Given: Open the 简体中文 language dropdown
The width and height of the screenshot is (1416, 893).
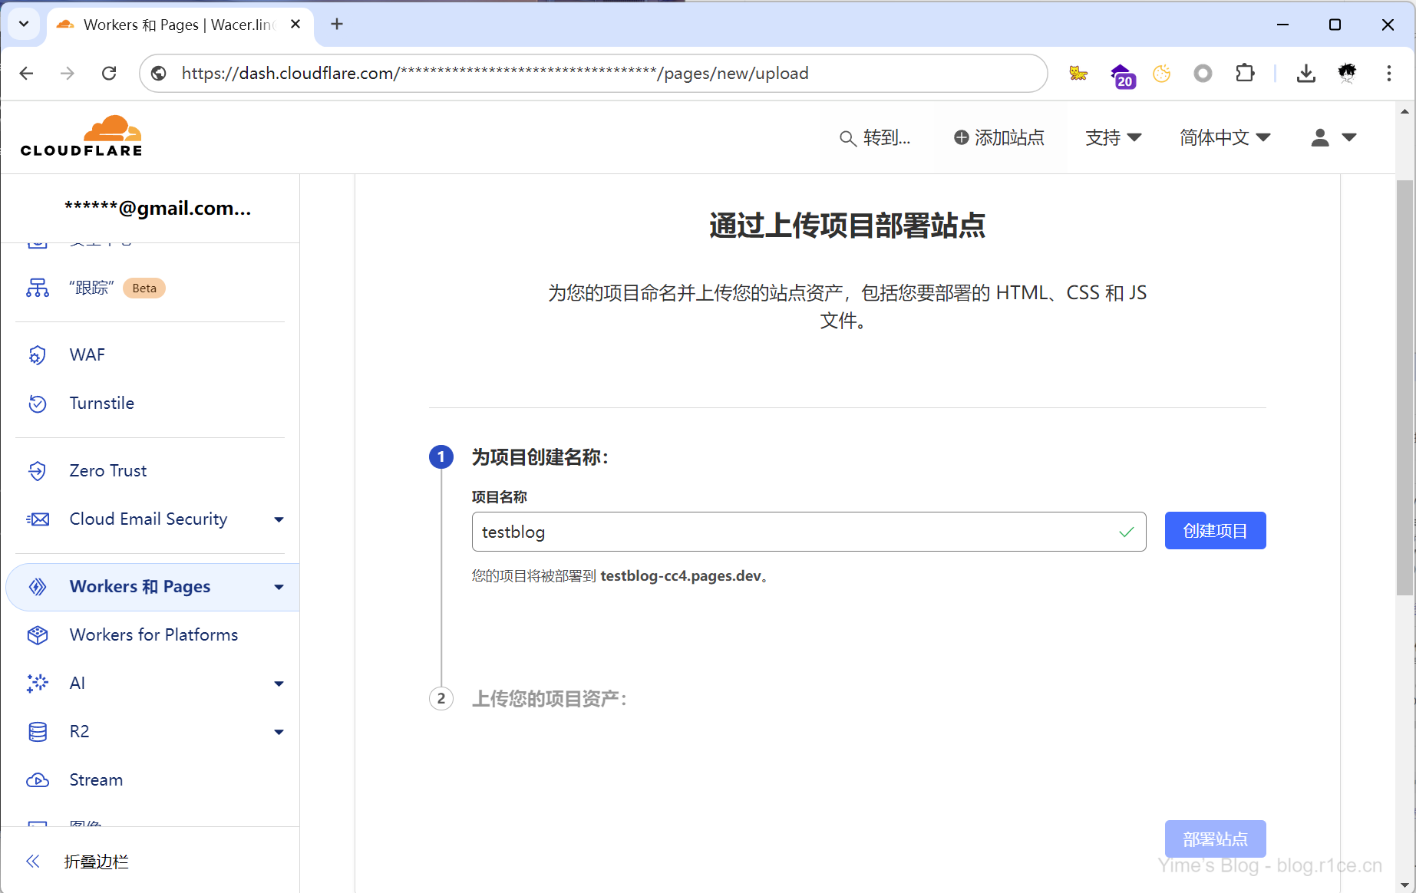Looking at the screenshot, I should [x=1225, y=137].
